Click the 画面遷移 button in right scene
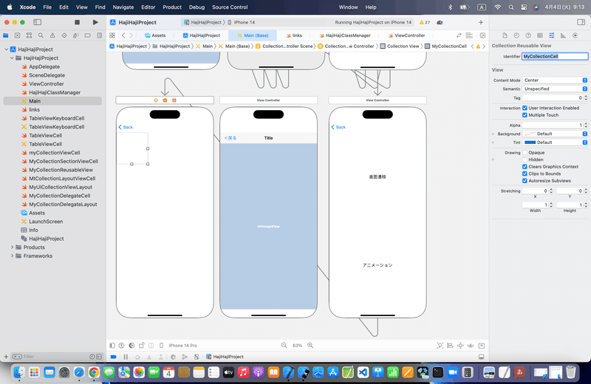 point(378,176)
